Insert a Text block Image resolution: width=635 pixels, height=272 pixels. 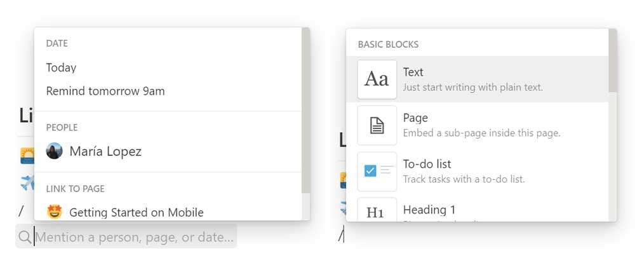pyautogui.click(x=472, y=79)
